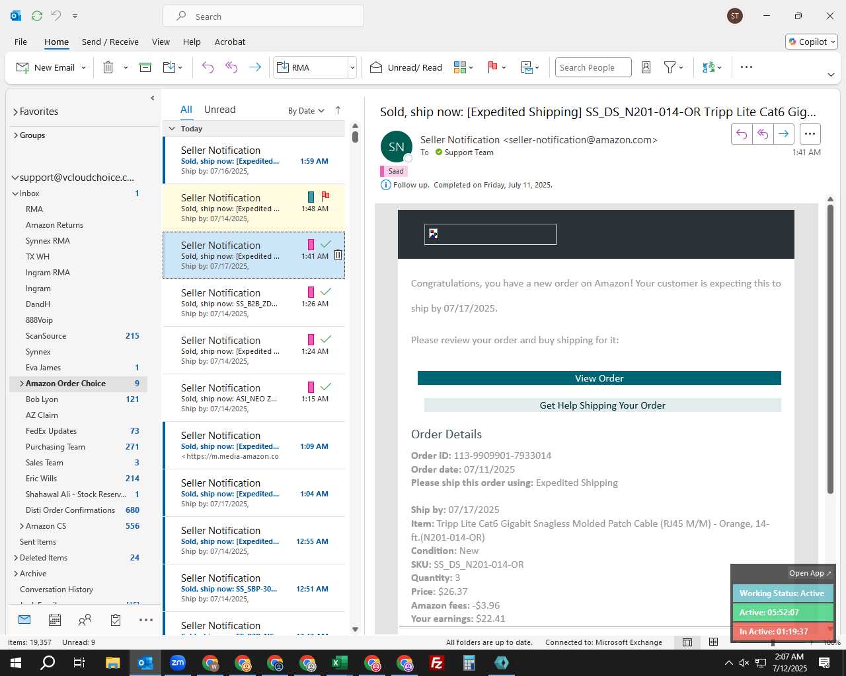
Task: Expand the Favorites section
Action: (x=15, y=112)
